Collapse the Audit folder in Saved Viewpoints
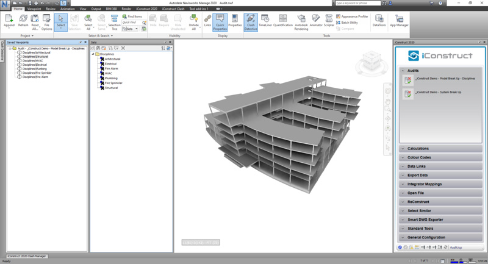The height and width of the screenshot is (264, 488). pyautogui.click(x=10, y=49)
